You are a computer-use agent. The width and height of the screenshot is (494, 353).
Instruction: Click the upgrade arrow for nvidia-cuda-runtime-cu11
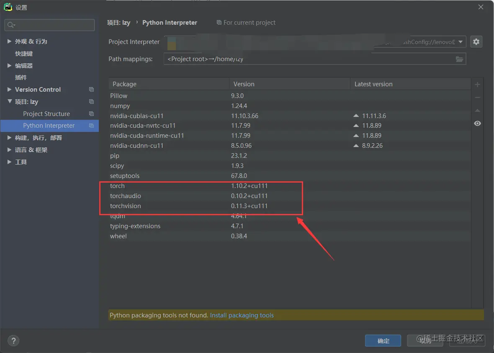356,136
